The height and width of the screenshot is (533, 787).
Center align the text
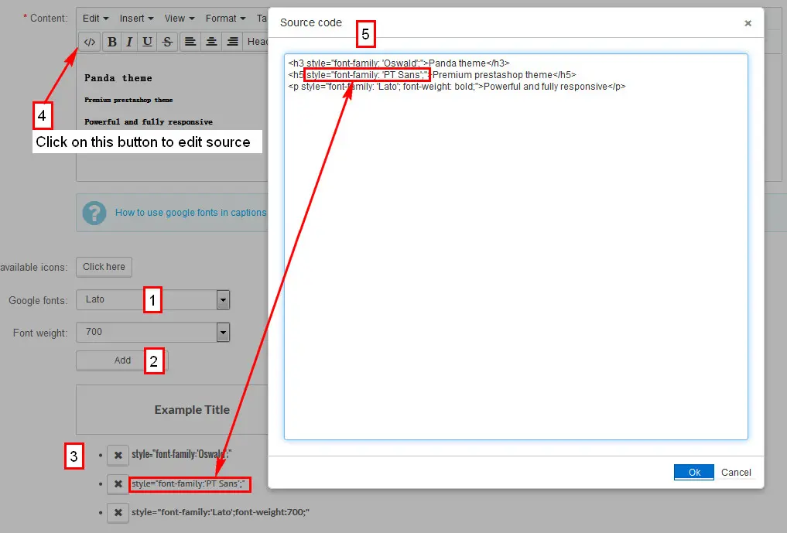(x=210, y=42)
